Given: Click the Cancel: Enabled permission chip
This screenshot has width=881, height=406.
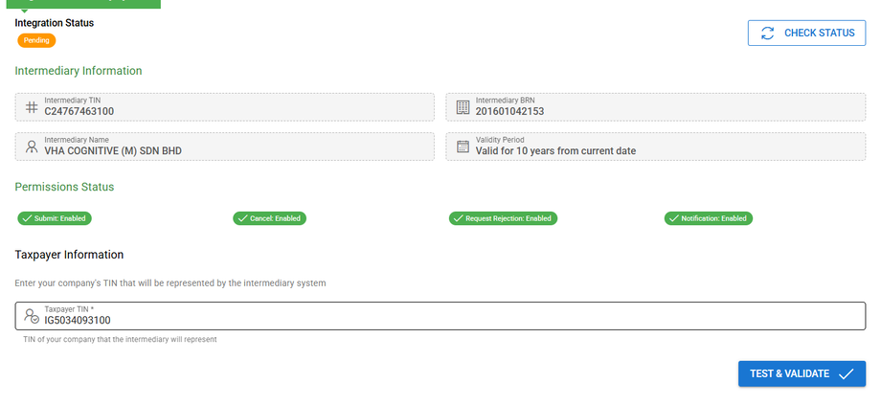Looking at the screenshot, I should point(268,218).
